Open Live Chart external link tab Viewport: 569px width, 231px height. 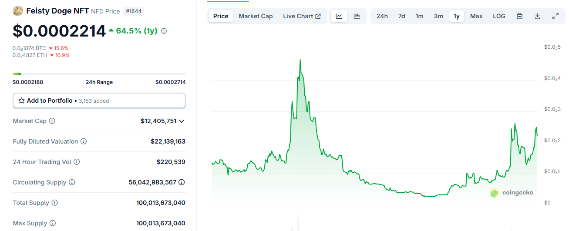[302, 16]
